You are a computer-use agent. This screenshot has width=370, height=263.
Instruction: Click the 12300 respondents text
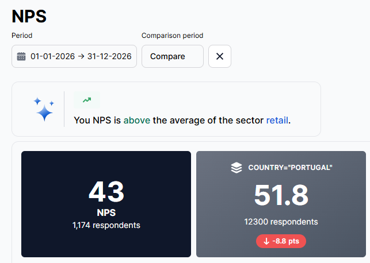coord(281,222)
